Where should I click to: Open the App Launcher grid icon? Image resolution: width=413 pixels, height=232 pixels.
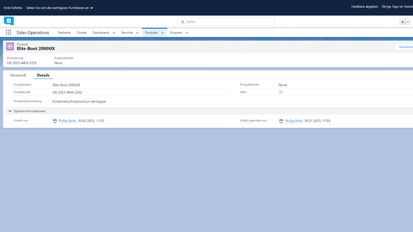(9, 33)
